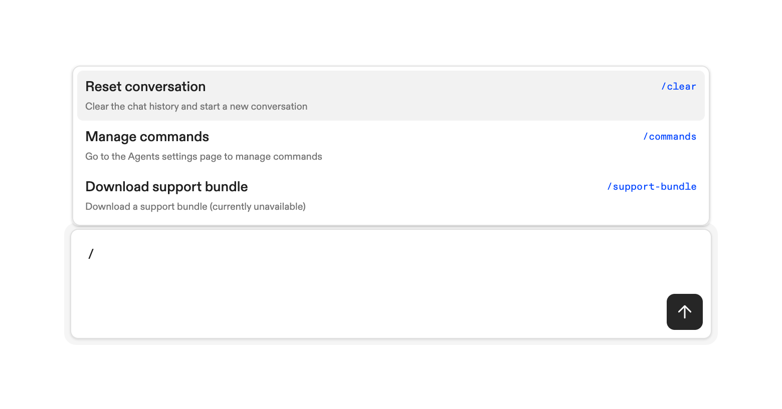The height and width of the screenshot is (409, 782).
Task: Click the blue /commands shortcut label
Action: [x=670, y=137]
